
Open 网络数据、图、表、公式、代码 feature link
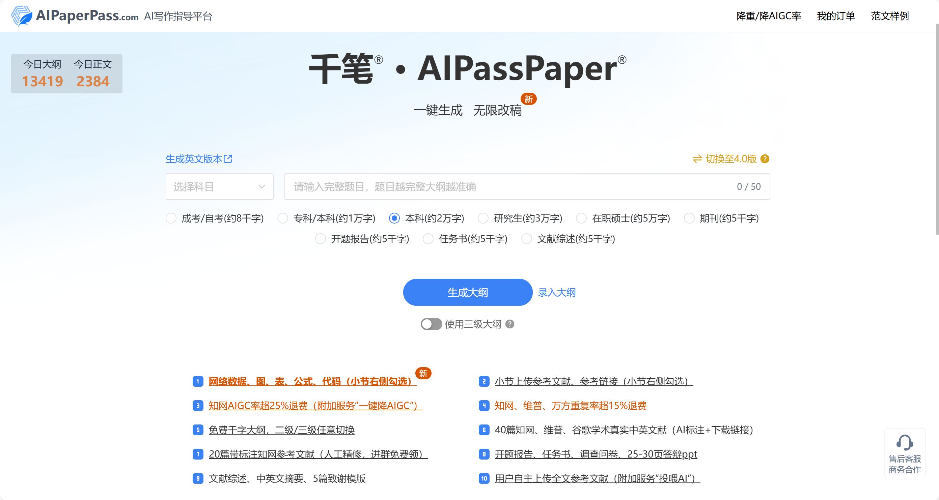(x=312, y=381)
